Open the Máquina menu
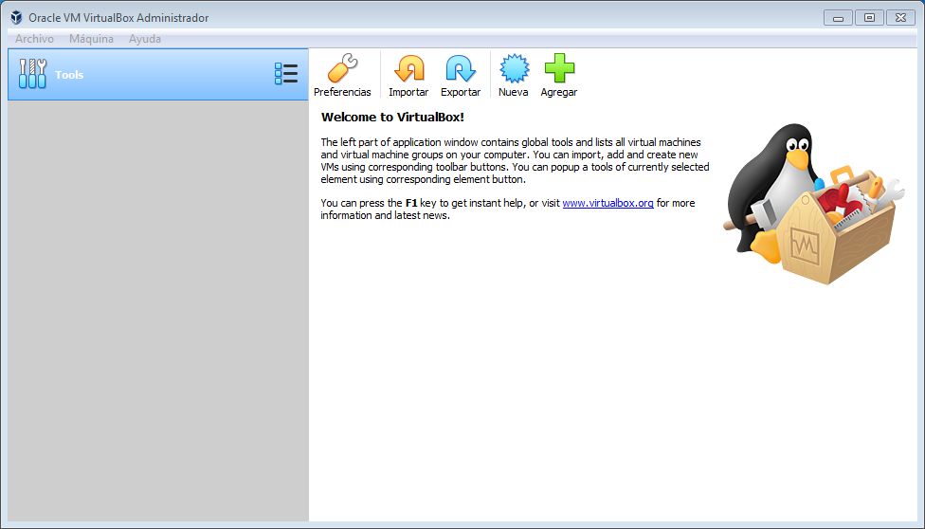 (x=91, y=39)
